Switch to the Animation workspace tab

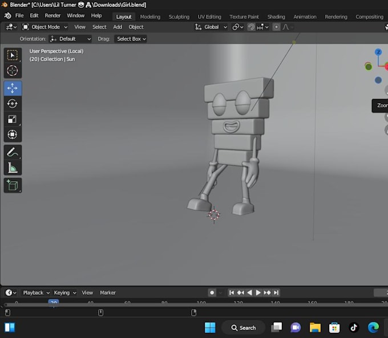click(305, 17)
